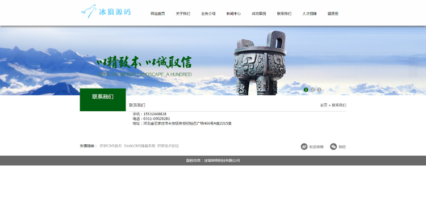The height and width of the screenshot is (205, 426).
Task: Click the WeChat icon
Action: pyautogui.click(x=333, y=147)
